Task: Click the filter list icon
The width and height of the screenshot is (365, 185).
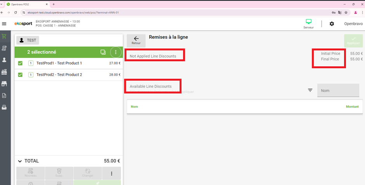Action: 310,90
